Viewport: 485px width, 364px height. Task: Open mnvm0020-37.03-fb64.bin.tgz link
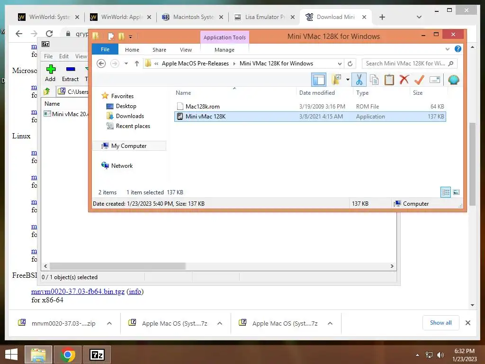point(78,291)
